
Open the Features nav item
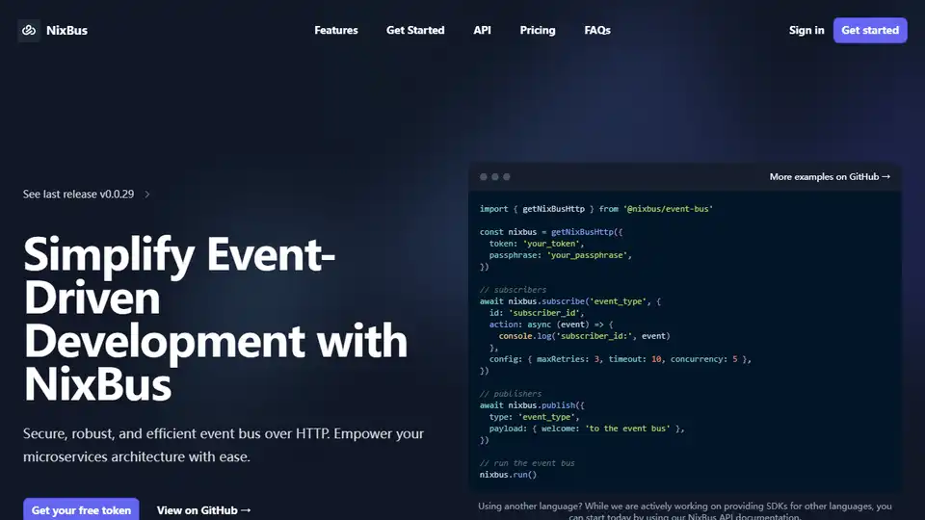pyautogui.click(x=335, y=31)
